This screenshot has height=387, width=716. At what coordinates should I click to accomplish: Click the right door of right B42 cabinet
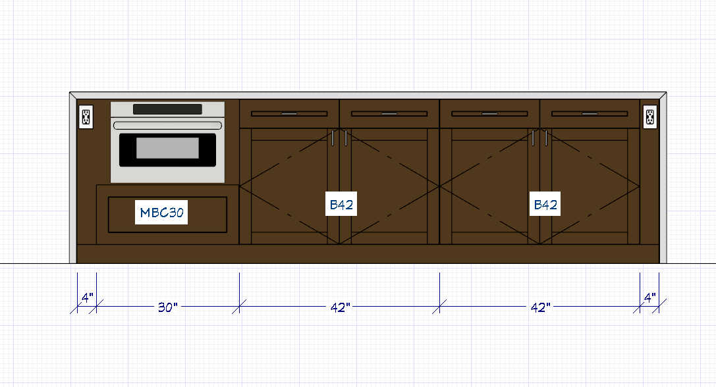coord(590,186)
